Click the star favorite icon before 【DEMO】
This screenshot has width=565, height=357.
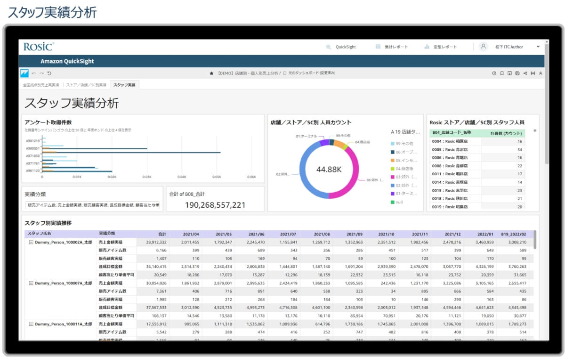(211, 73)
